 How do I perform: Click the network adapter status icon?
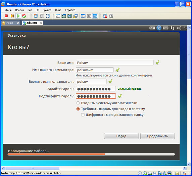159,173
